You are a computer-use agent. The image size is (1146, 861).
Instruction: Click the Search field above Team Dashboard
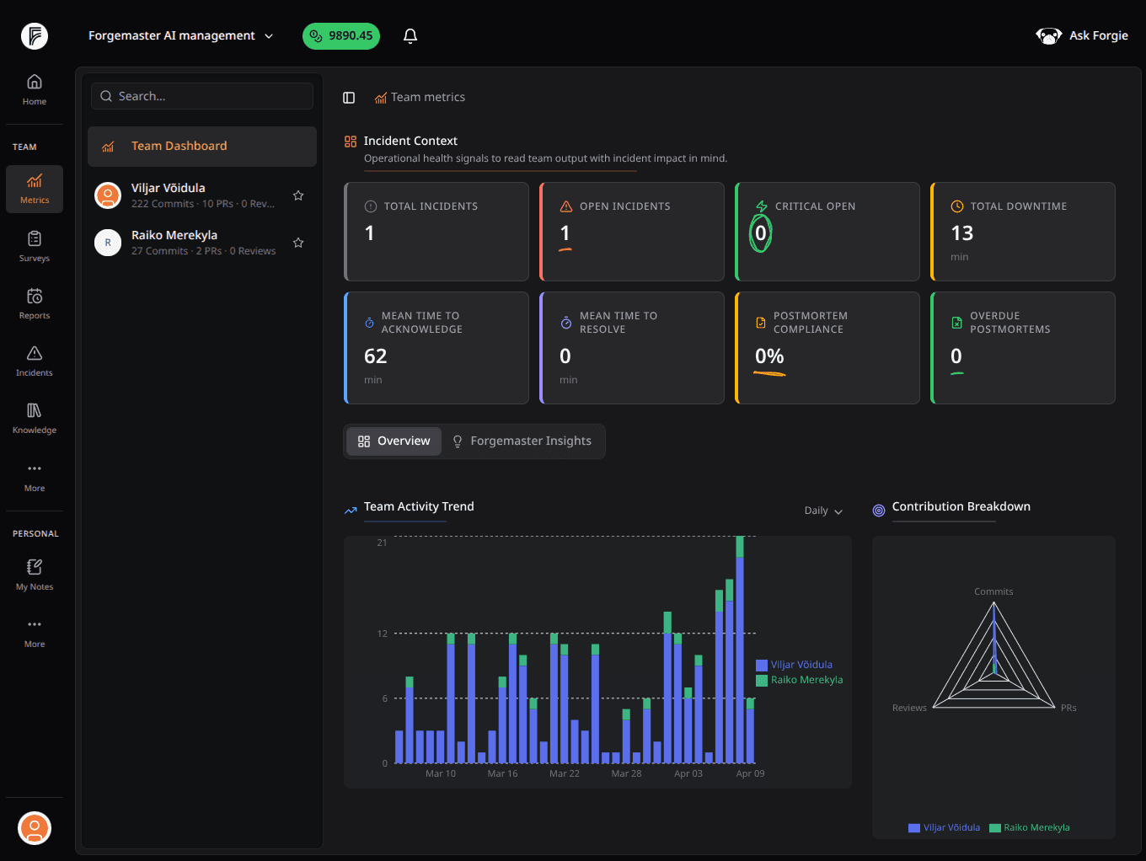[201, 95]
